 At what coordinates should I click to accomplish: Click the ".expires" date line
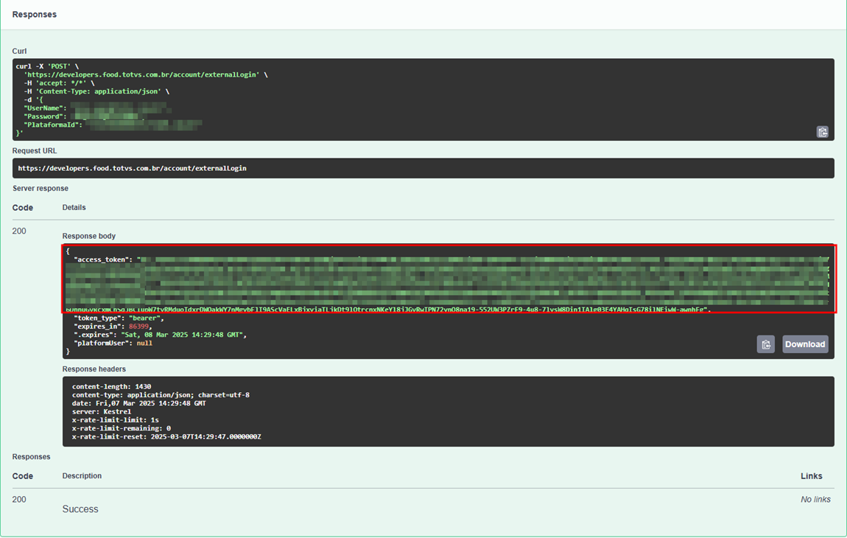coord(161,335)
